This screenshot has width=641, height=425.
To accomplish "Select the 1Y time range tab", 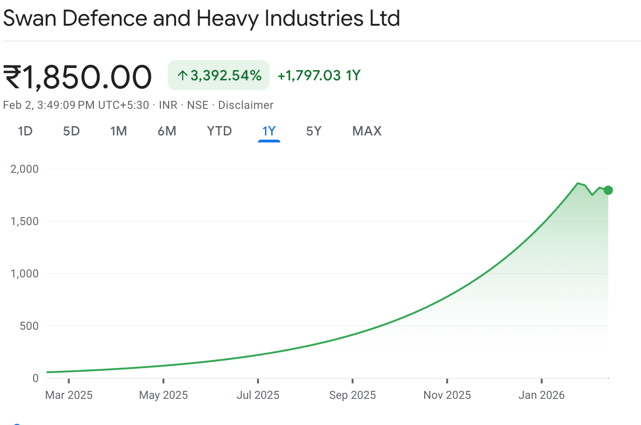I will 269,131.
